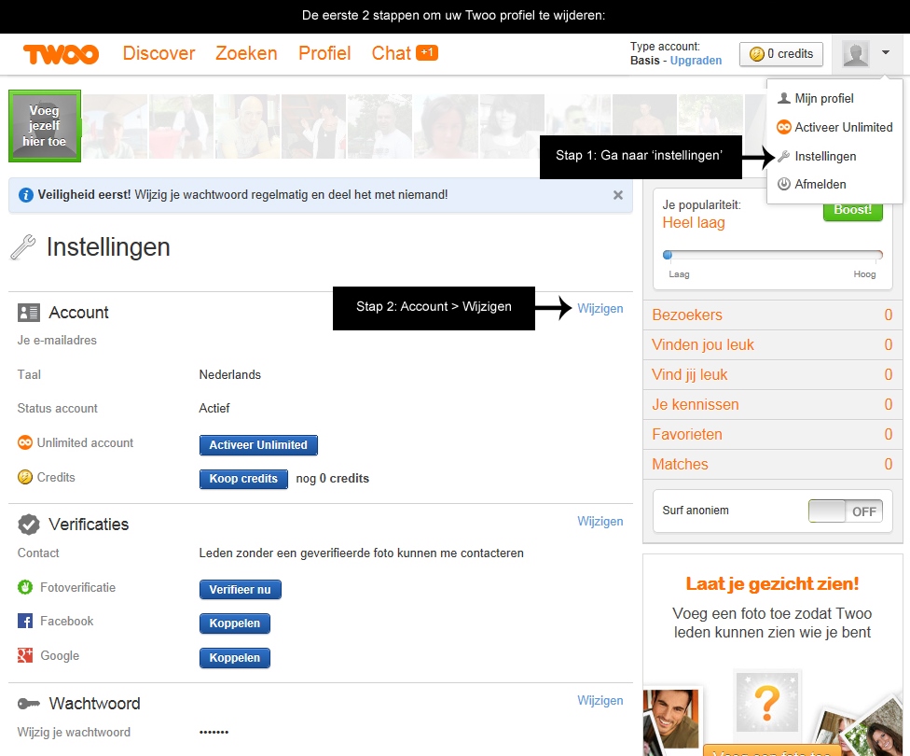This screenshot has width=910, height=756.
Task: Click the green Boost! button
Action: click(852, 211)
